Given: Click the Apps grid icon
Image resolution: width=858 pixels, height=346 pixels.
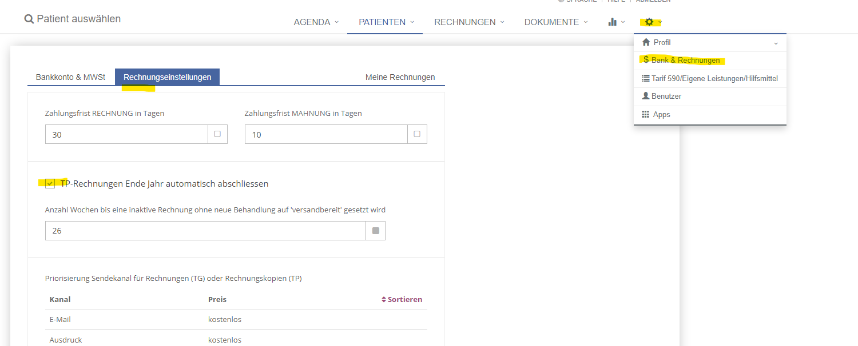Looking at the screenshot, I should (646, 114).
